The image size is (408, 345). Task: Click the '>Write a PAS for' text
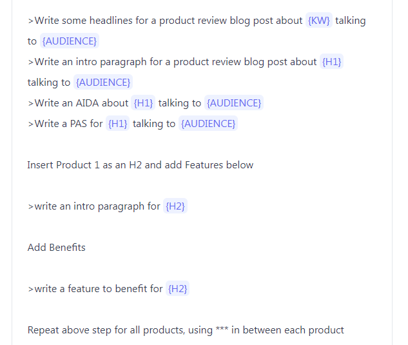pyautogui.click(x=65, y=124)
